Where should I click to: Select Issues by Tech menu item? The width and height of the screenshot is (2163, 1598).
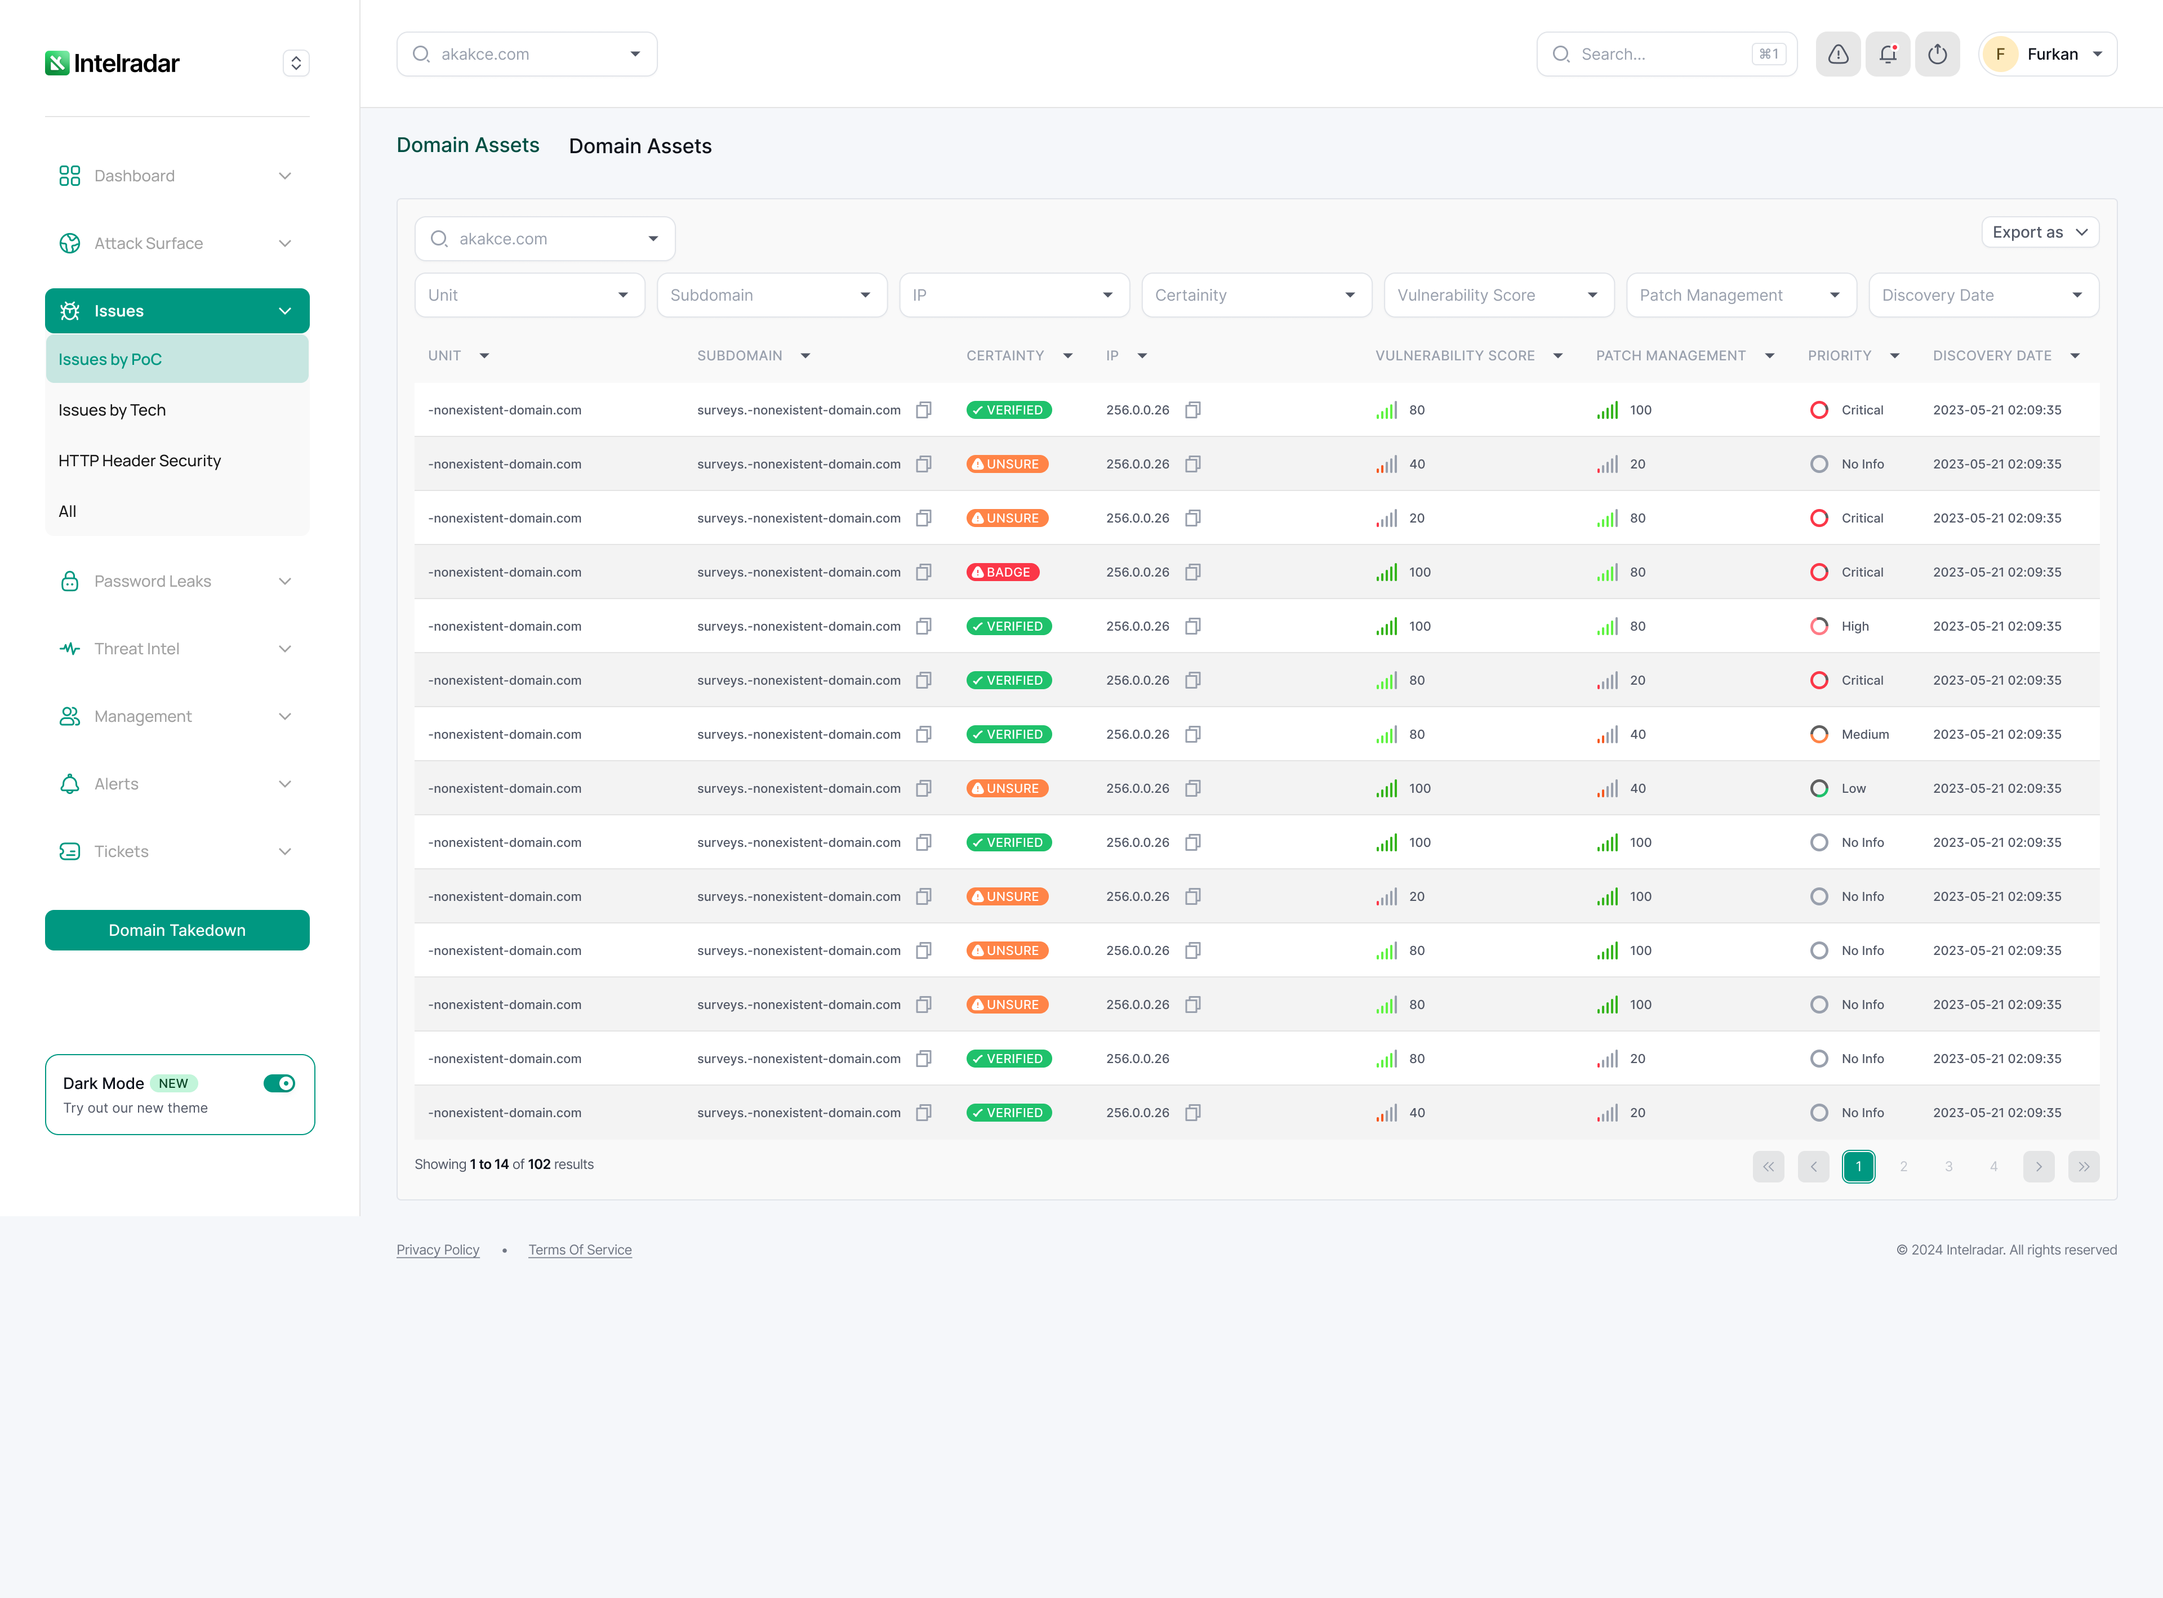click(x=112, y=410)
